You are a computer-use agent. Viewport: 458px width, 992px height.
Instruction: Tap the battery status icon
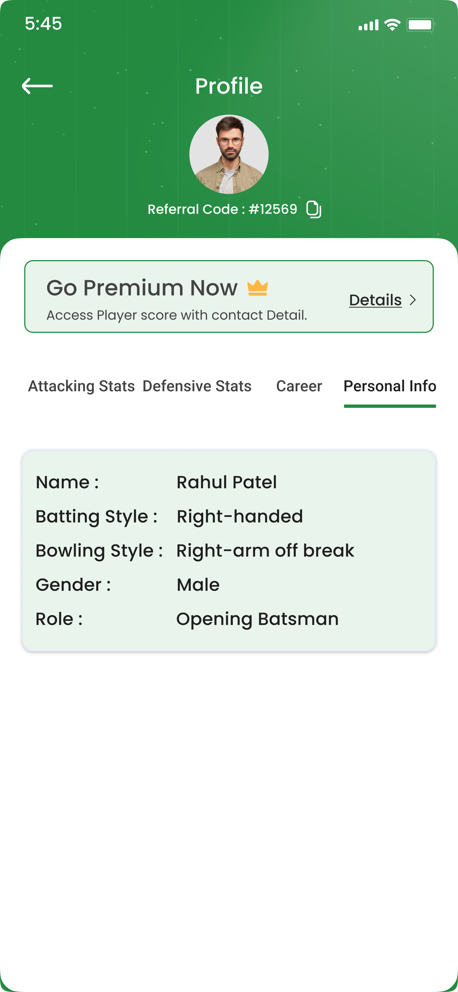[420, 25]
